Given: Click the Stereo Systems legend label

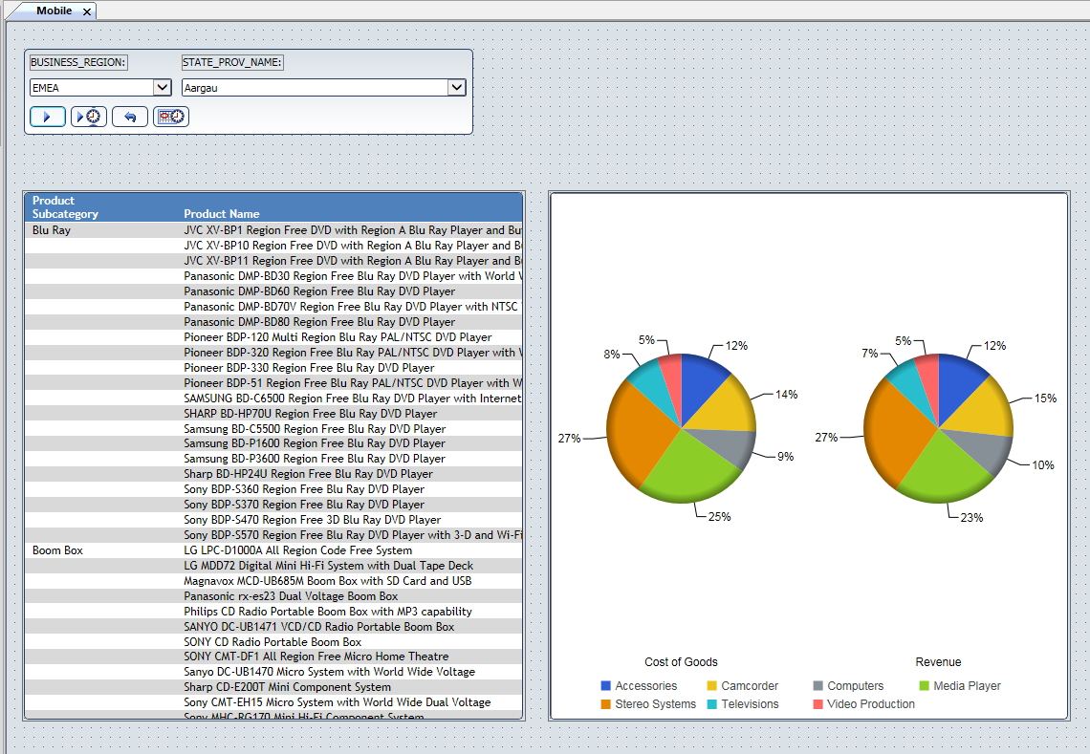Looking at the screenshot, I should point(656,704).
